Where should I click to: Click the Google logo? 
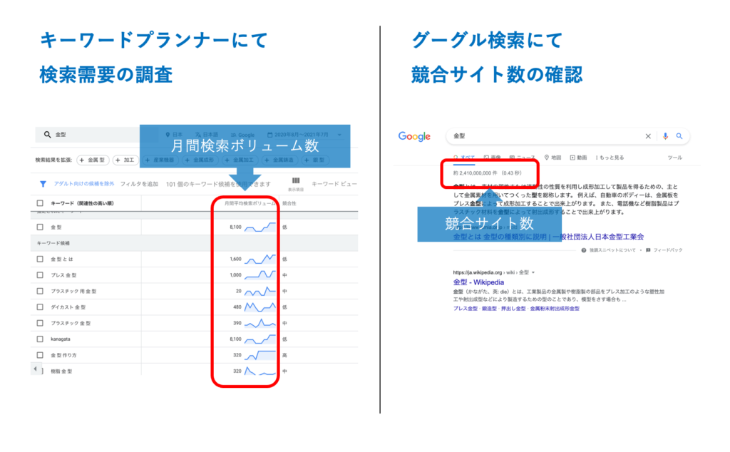(414, 136)
